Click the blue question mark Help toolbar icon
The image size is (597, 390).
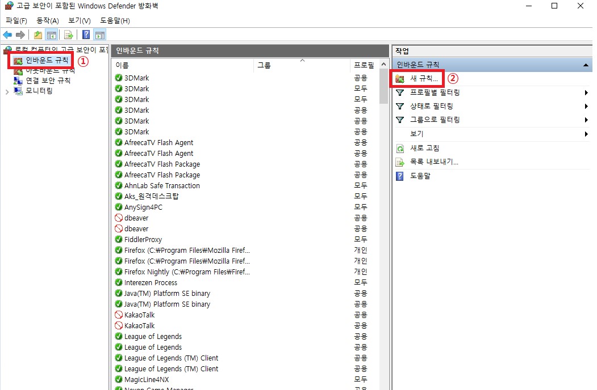[86, 35]
